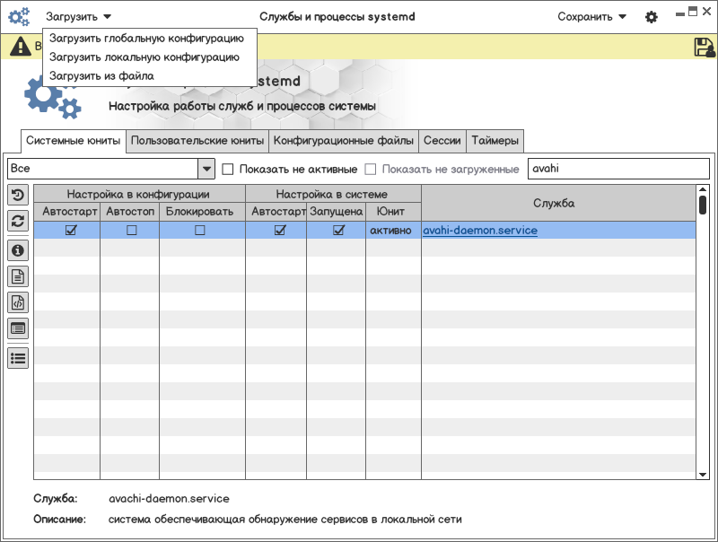Expand the 'Все' filter dropdown

[206, 169]
